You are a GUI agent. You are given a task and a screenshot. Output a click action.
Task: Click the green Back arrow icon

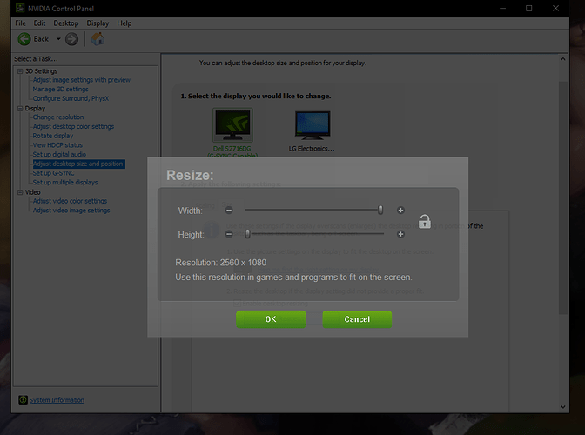click(24, 39)
